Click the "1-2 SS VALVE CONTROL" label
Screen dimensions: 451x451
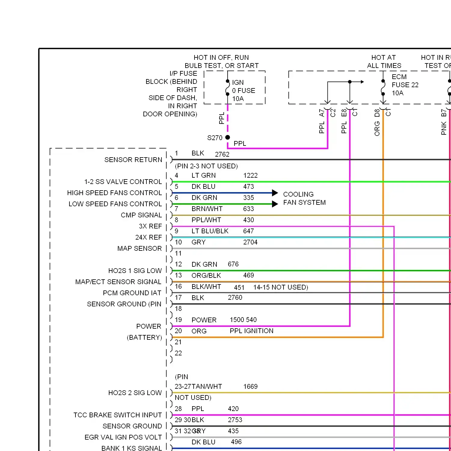pyautogui.click(x=123, y=182)
